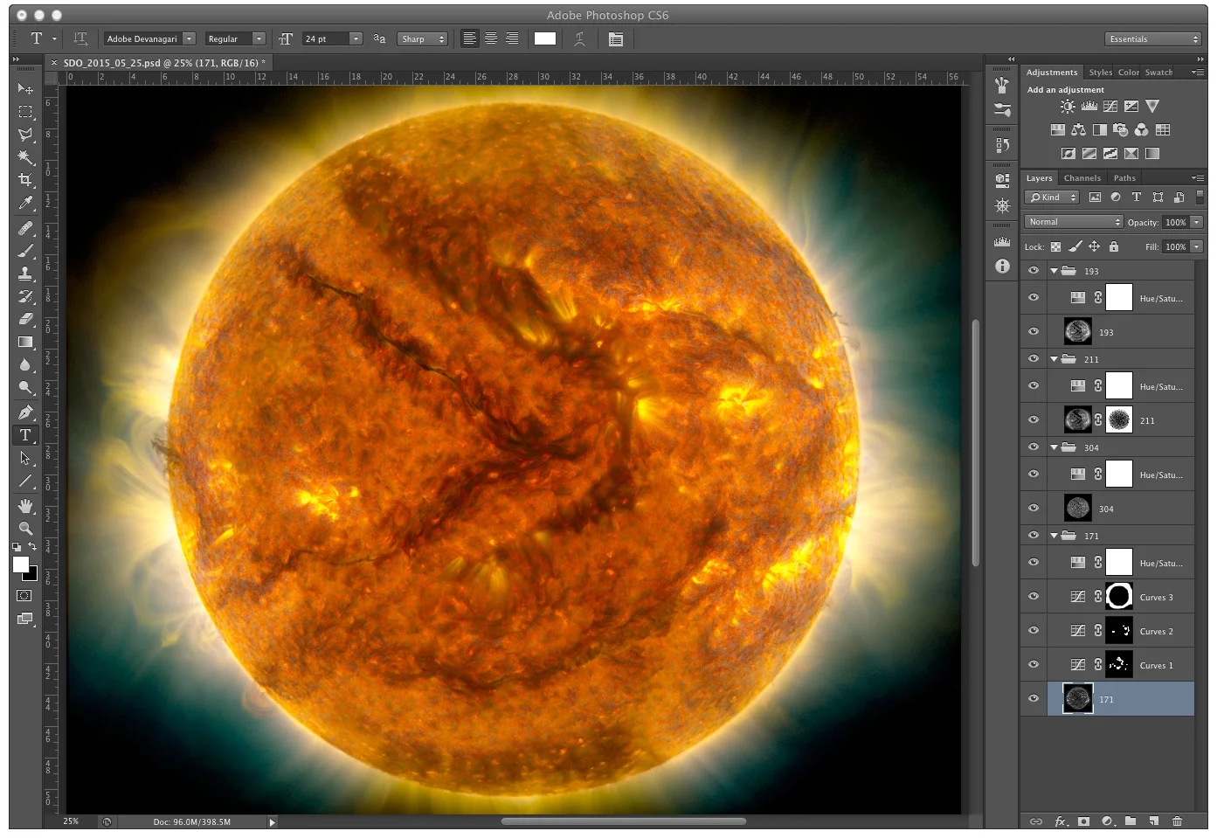Open the anti-aliasing Sharp dropdown
Screen dimensions: 1217x838
[423, 38]
